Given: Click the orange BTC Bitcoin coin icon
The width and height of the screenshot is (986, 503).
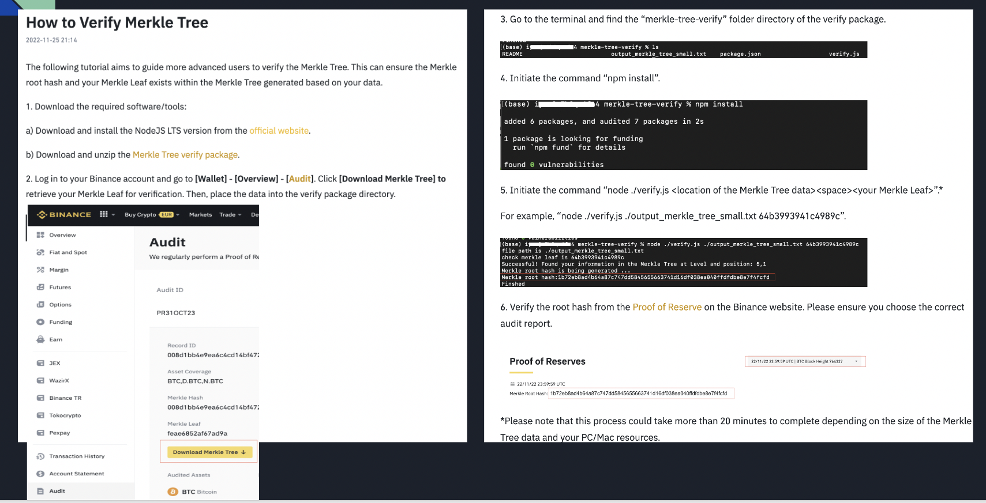Looking at the screenshot, I should [x=173, y=491].
